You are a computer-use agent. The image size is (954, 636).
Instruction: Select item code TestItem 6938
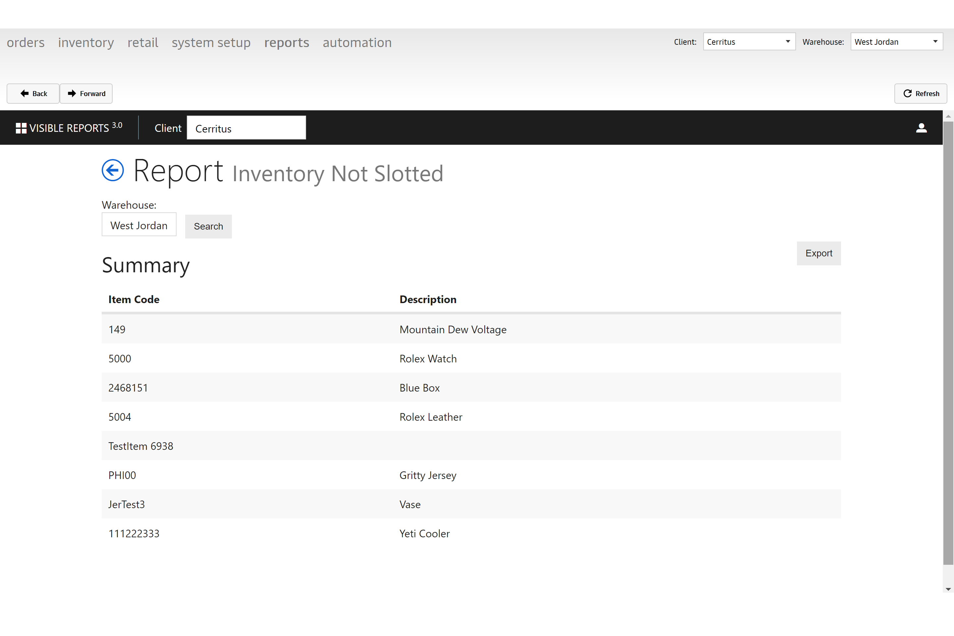point(141,446)
